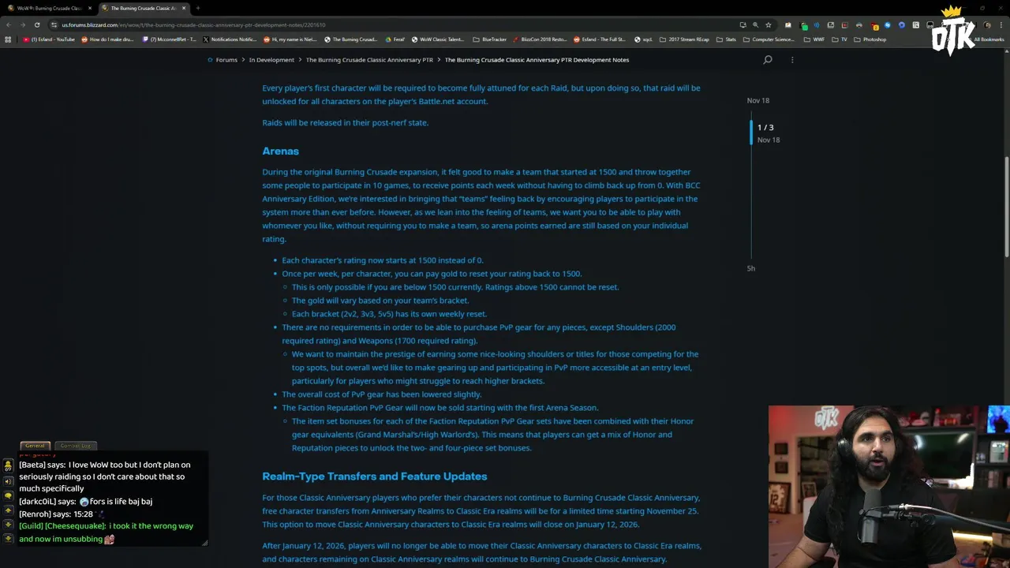Image resolution: width=1010 pixels, height=568 pixels.
Task: Expand the Stats bookmark folder
Action: point(727,39)
